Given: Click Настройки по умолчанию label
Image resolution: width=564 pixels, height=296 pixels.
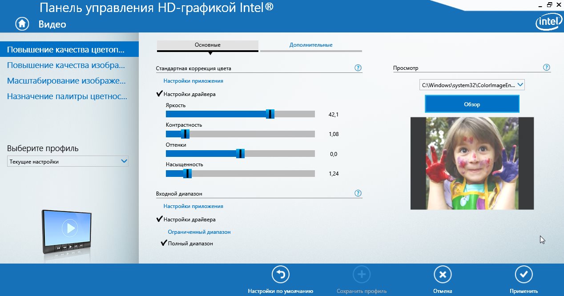Looking at the screenshot, I should click(x=281, y=291).
